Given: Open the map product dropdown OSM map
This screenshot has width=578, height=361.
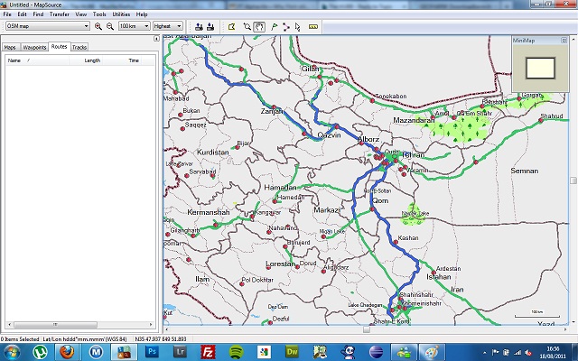Looking at the screenshot, I should point(48,26).
